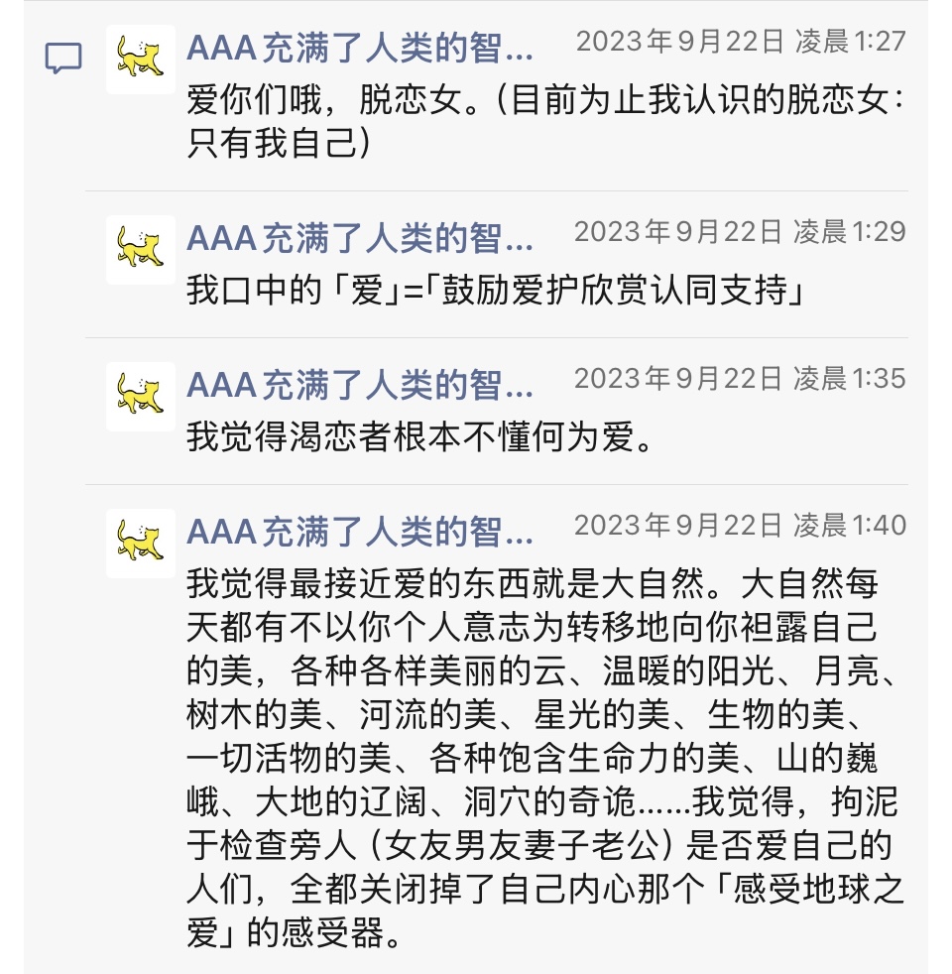
Task: Click the 凌晨 1:27 timestamp
Action: pyautogui.click(x=741, y=42)
